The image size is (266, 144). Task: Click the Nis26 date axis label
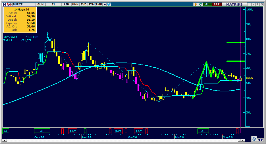(x=180, y=137)
